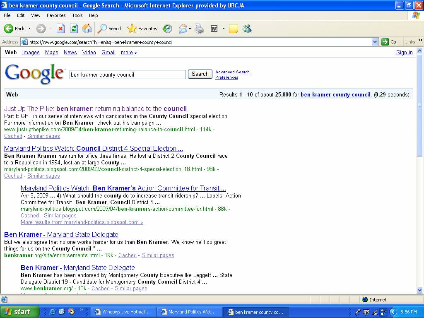Open the Images search link
Screen dimensions: 424x318
pyautogui.click(x=31, y=53)
